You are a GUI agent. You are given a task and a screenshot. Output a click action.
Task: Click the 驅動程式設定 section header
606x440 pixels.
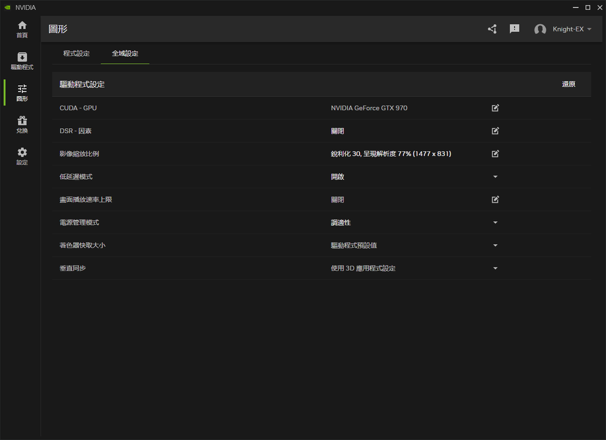(x=82, y=84)
